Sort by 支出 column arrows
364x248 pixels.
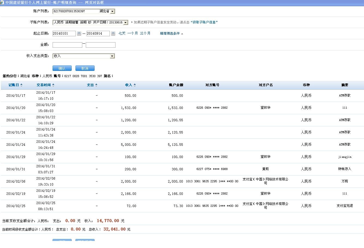[96, 85]
